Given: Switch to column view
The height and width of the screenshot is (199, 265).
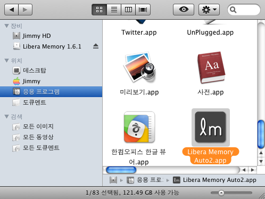Looking at the screenshot, I should 128,10.
